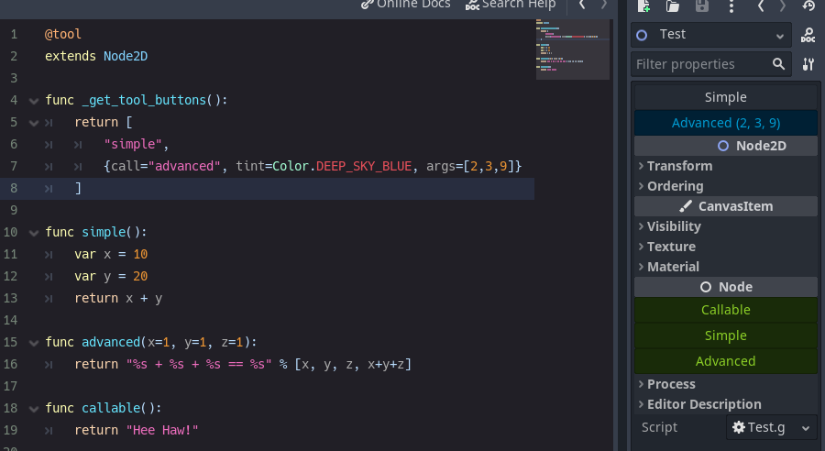The width and height of the screenshot is (825, 451).
Task: Click value 10 on line 11
Action: (140, 254)
